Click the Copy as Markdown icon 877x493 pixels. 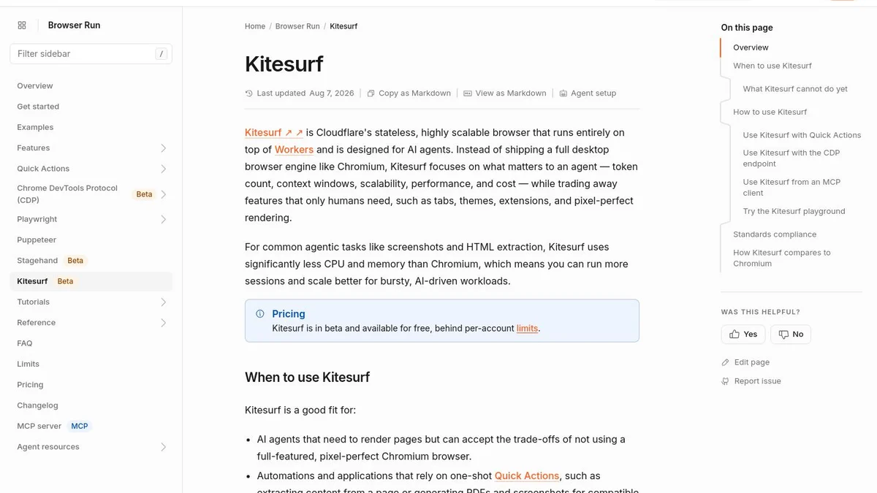(x=371, y=93)
